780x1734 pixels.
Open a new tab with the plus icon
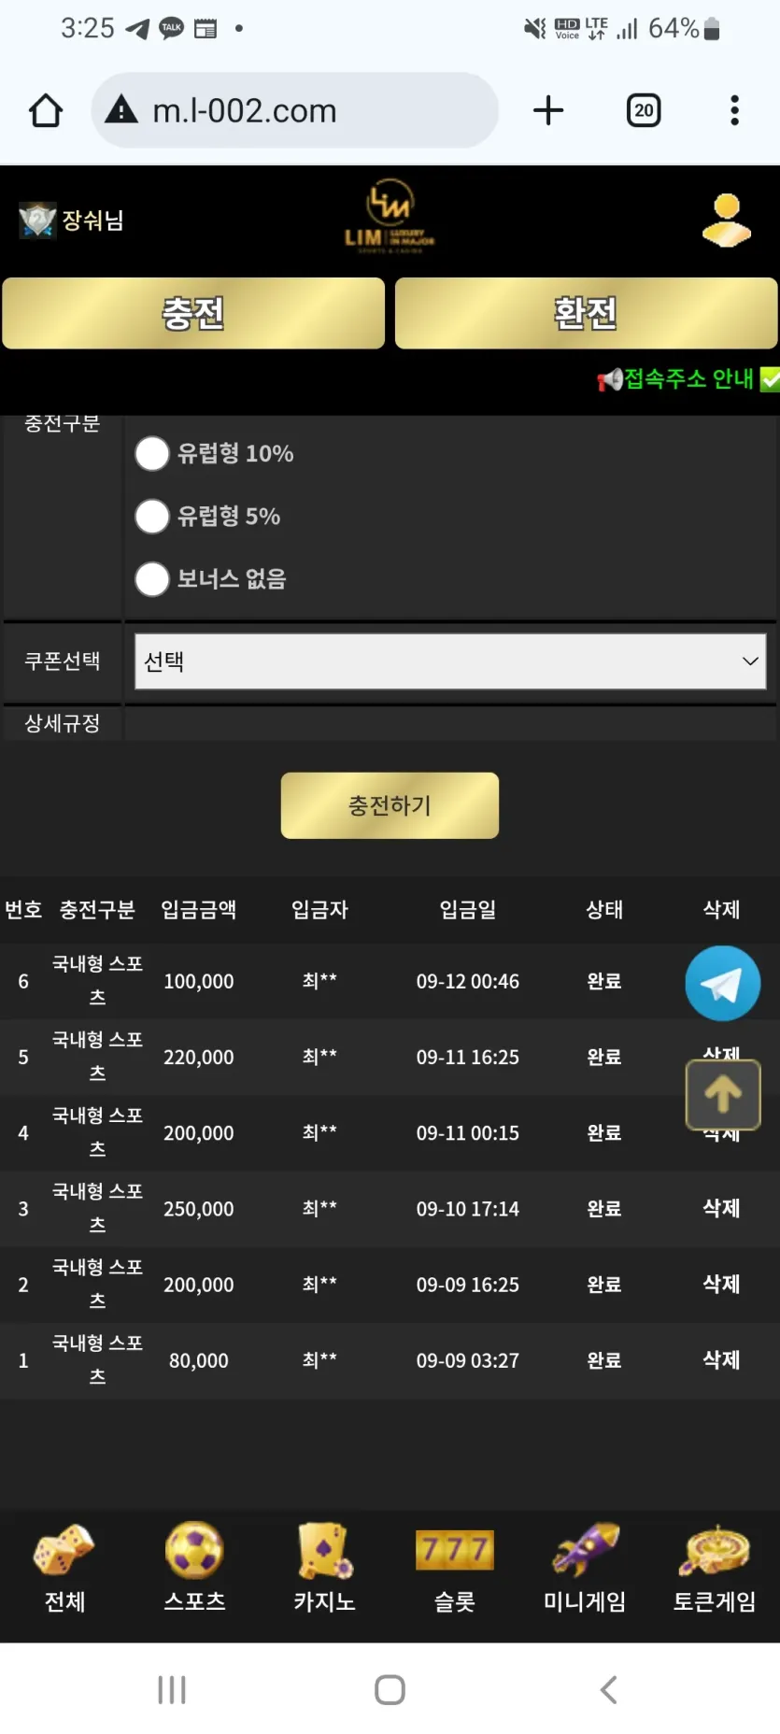click(548, 110)
